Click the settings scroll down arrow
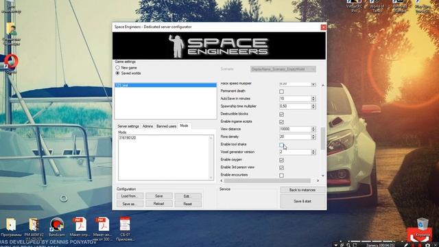 tap(323, 176)
